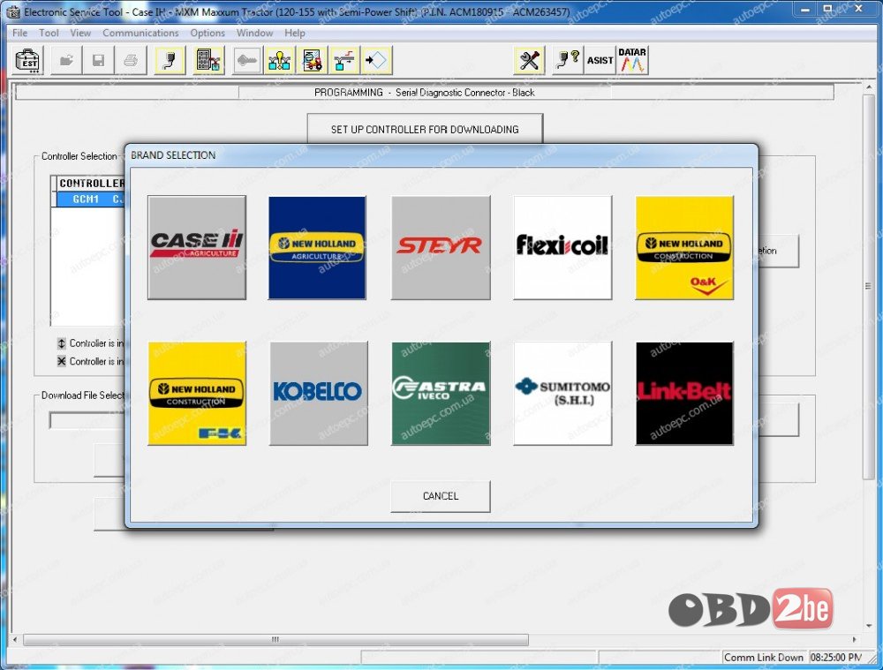Click the crossed wrench tools icon
883x670 pixels.
(529, 60)
